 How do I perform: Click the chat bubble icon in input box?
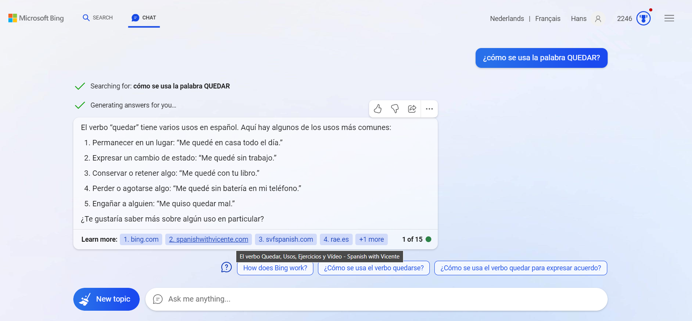coord(158,299)
